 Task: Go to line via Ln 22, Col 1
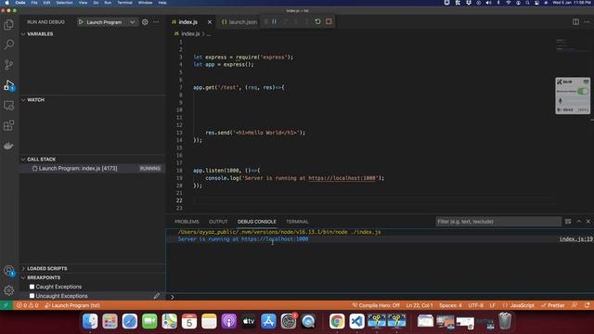click(419, 305)
